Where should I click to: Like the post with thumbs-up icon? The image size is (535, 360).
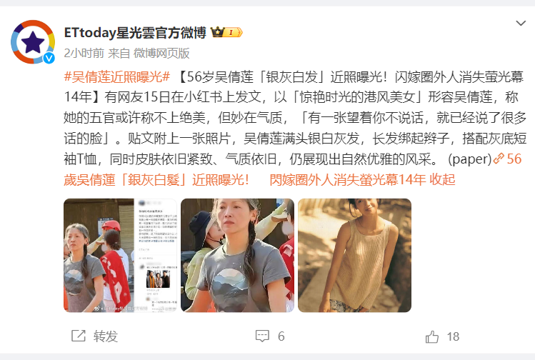click(432, 336)
